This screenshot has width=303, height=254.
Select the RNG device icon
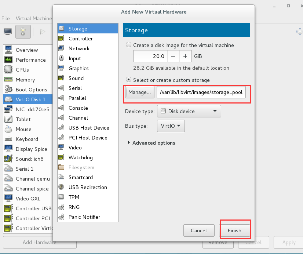pos(62,207)
